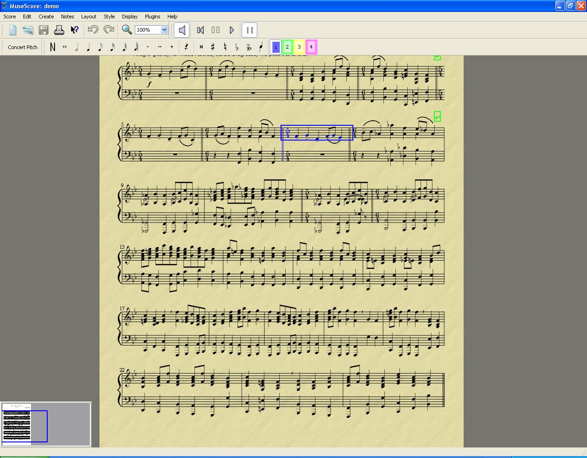Screen dimensions: 587x458
Task: Open the Create menu
Action: pos(46,17)
